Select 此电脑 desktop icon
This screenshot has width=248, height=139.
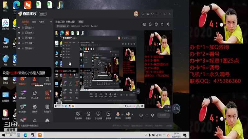click(6, 42)
